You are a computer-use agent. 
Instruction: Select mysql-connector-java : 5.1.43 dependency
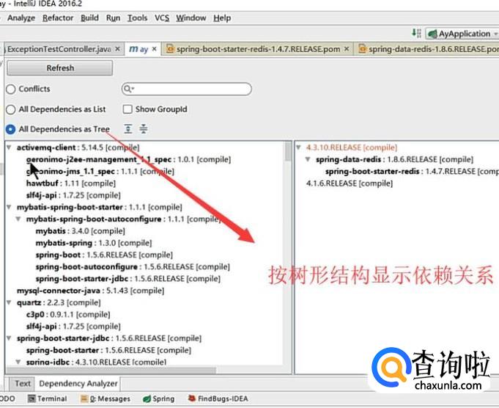[90, 291]
